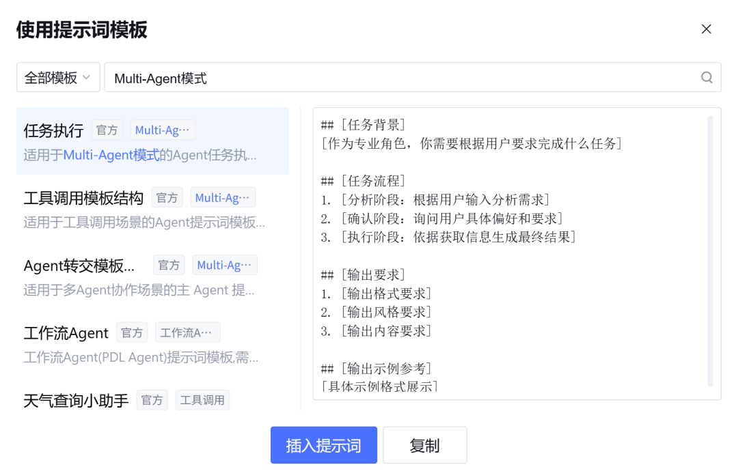Open the 全部模板 dropdown

[x=57, y=77]
